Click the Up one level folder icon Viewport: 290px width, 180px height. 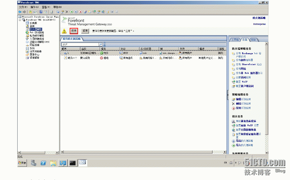[x=30, y=12]
